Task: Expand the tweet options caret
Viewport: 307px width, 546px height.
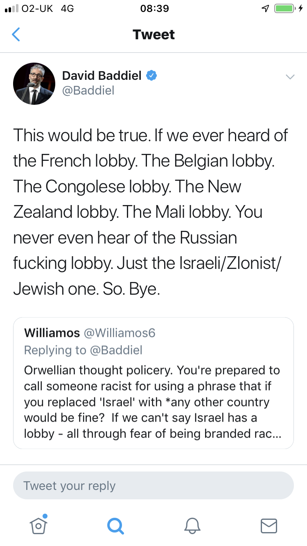Action: click(x=290, y=77)
